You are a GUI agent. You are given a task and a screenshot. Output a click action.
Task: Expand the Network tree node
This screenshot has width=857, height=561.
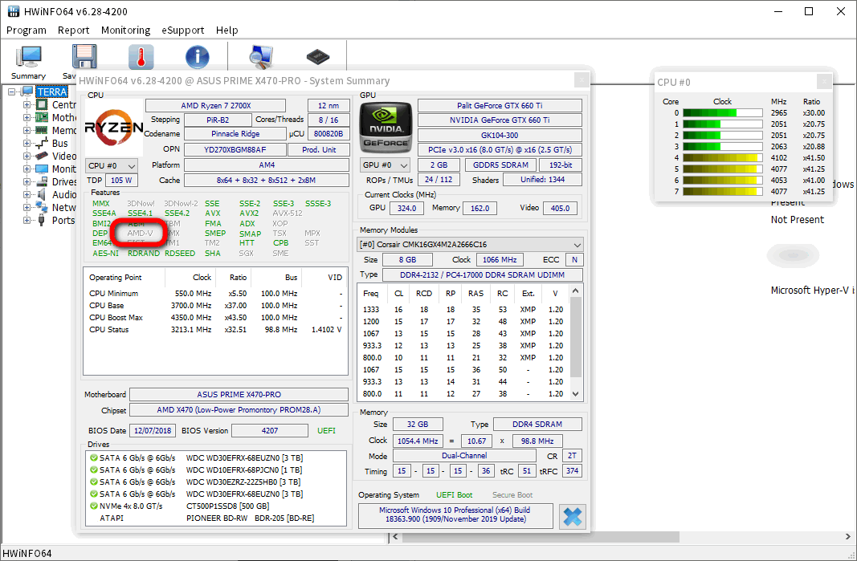pyautogui.click(x=27, y=207)
